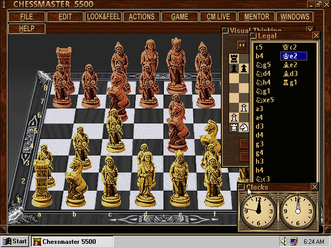331x248 pixels.
Task: Open the HELP menu
Action: 26,28
